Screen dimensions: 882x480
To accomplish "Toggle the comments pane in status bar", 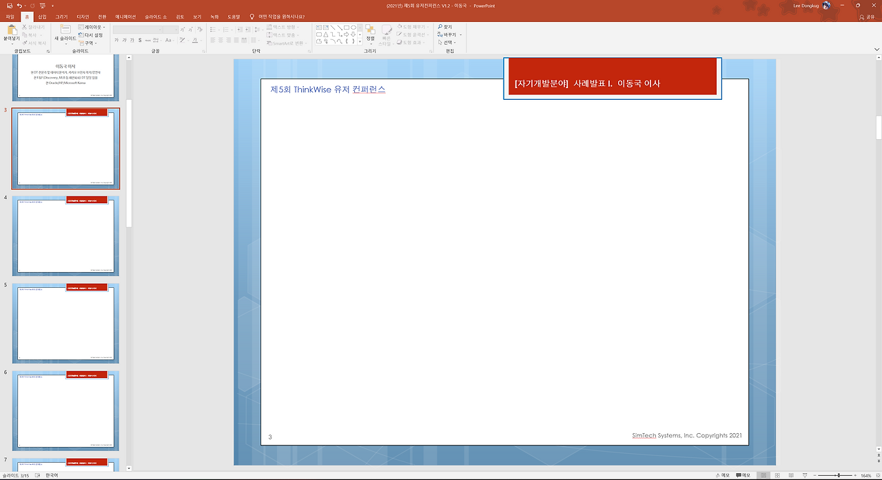I will click(x=743, y=475).
